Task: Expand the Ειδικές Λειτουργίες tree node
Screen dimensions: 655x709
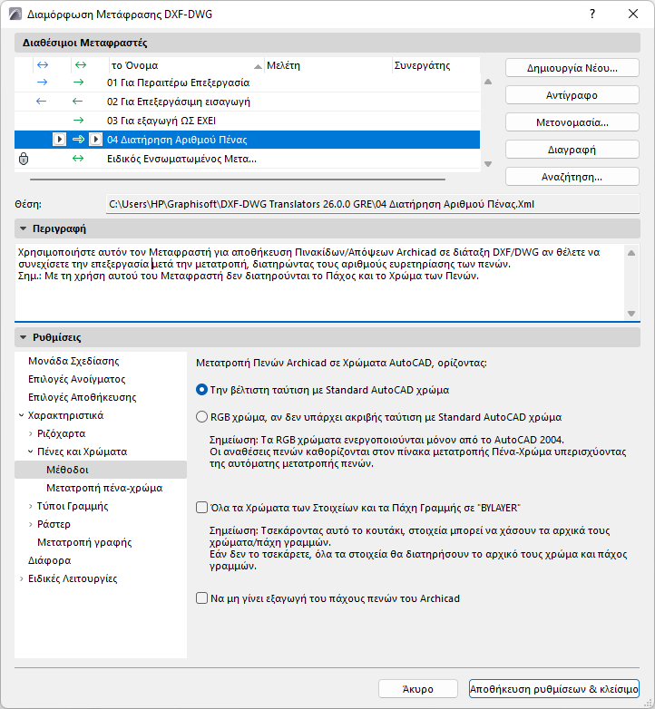Action: [x=21, y=578]
